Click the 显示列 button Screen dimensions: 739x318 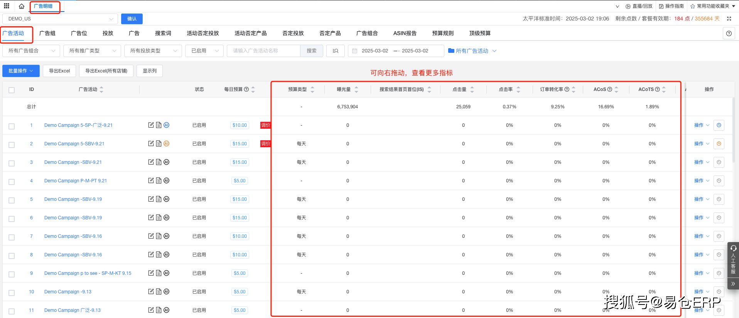coord(150,71)
